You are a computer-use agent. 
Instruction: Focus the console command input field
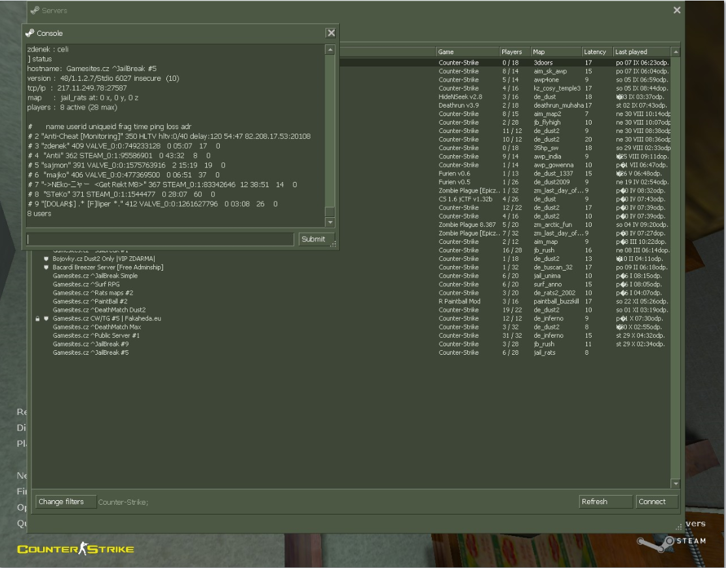159,239
